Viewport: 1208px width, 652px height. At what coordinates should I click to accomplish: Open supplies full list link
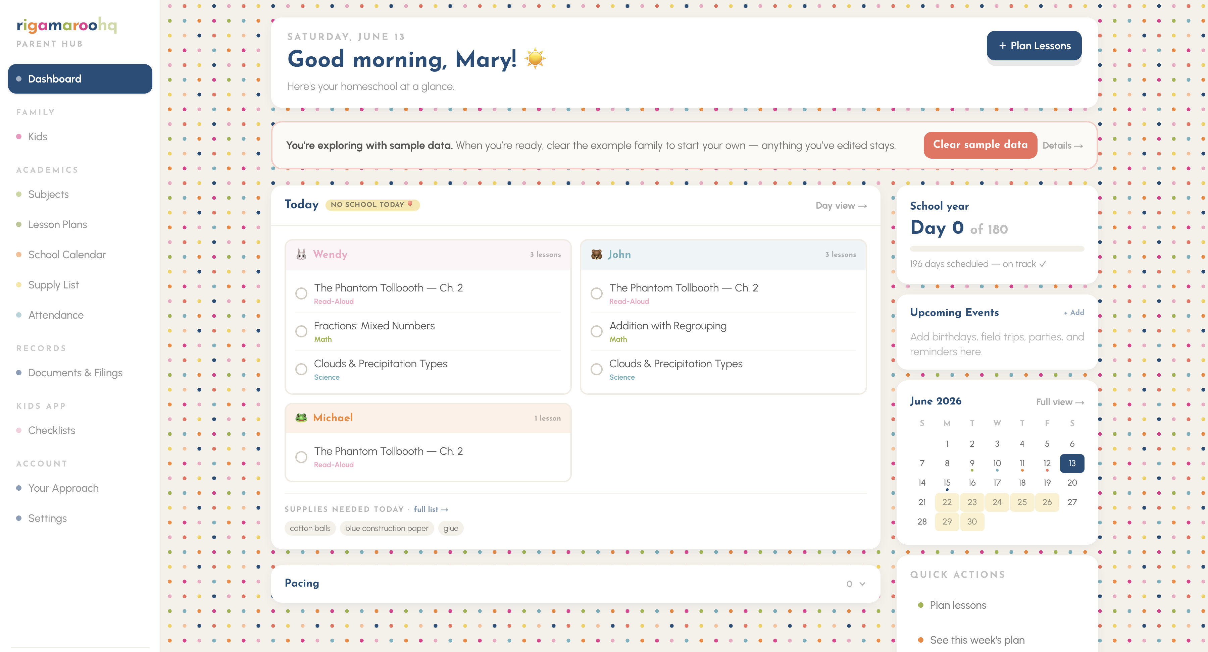[431, 509]
